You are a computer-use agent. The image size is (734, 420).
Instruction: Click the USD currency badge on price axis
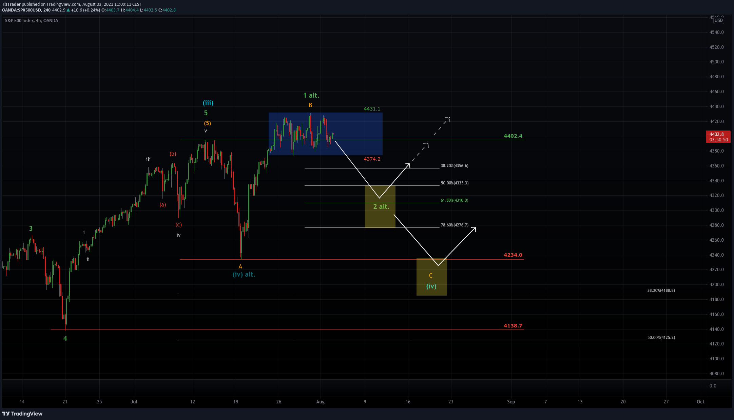(718, 20)
